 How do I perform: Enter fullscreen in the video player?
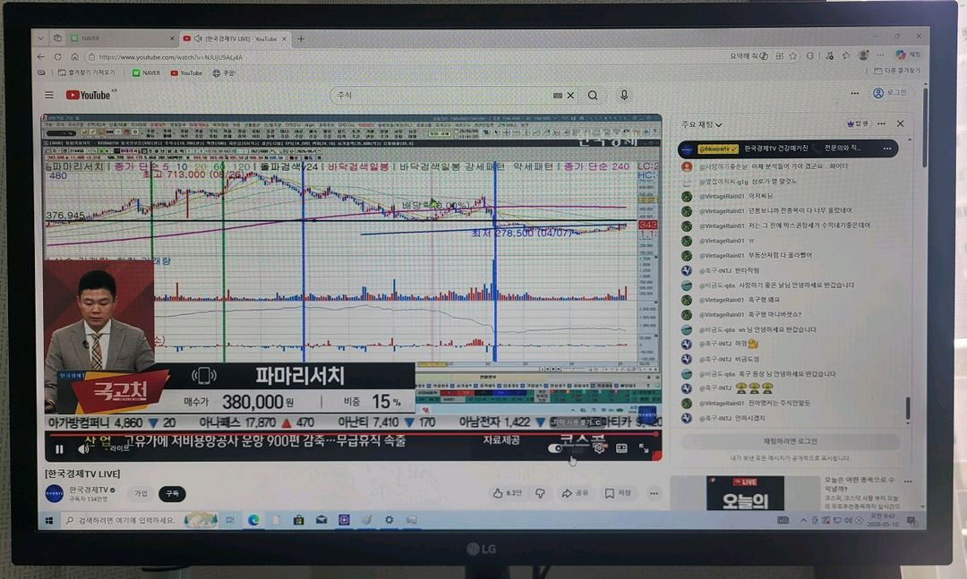click(x=644, y=448)
